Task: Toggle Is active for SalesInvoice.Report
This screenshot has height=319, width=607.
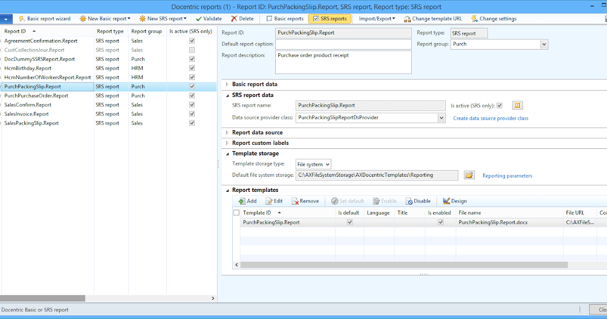Action: coord(192,114)
